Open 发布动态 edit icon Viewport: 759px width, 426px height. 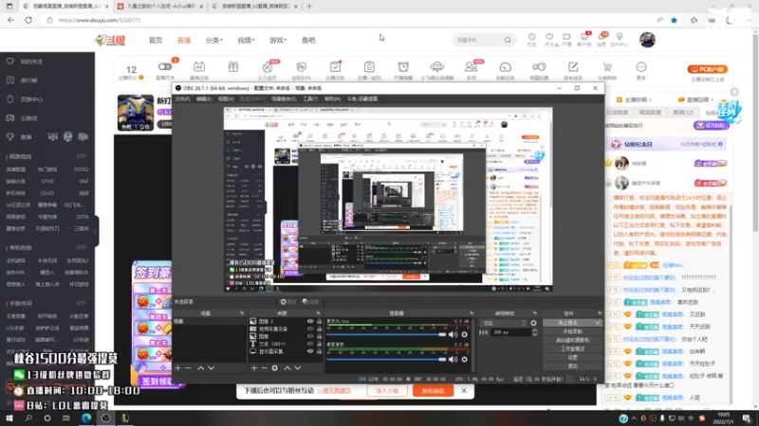[x=573, y=66]
